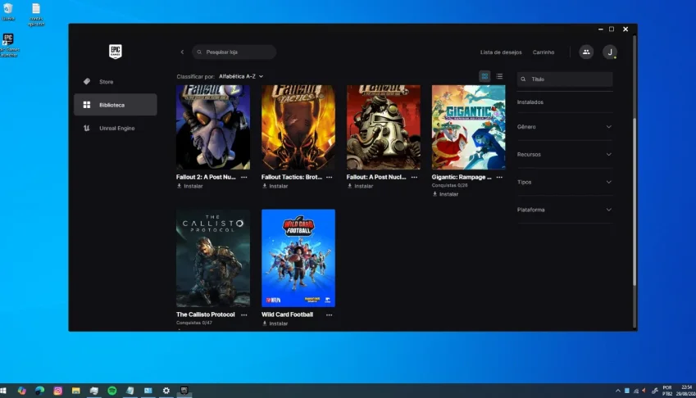
Task: Select The Callisto Protocol cover thumbnail
Action: click(213, 258)
